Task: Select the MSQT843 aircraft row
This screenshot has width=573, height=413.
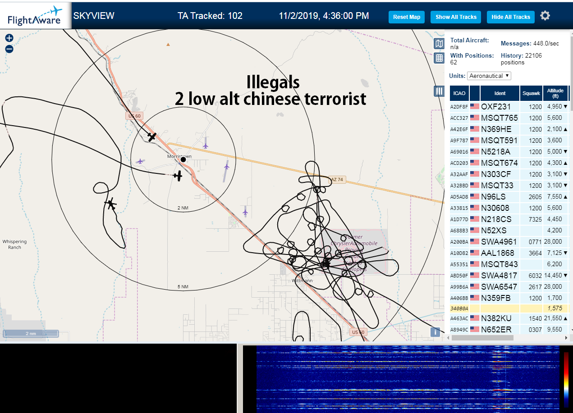Action: 509,264
